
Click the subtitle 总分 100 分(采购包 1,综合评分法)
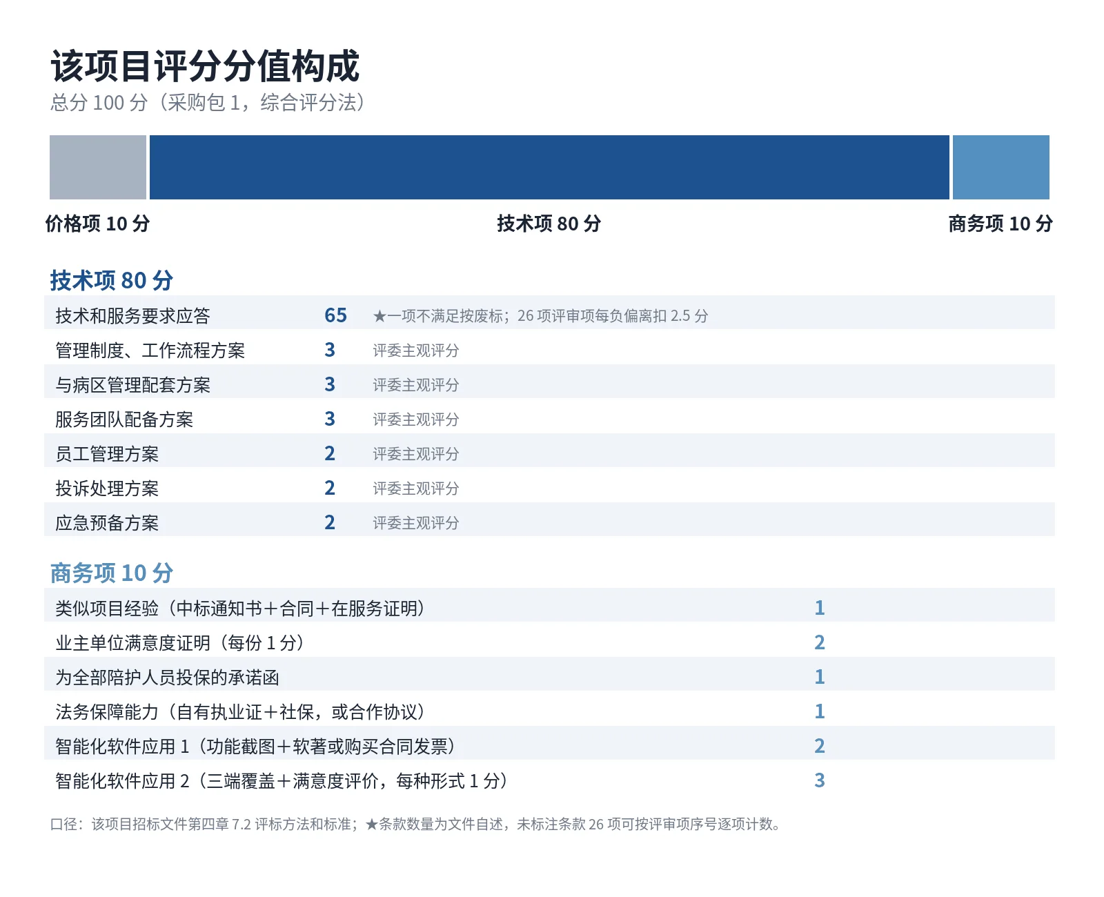click(208, 103)
